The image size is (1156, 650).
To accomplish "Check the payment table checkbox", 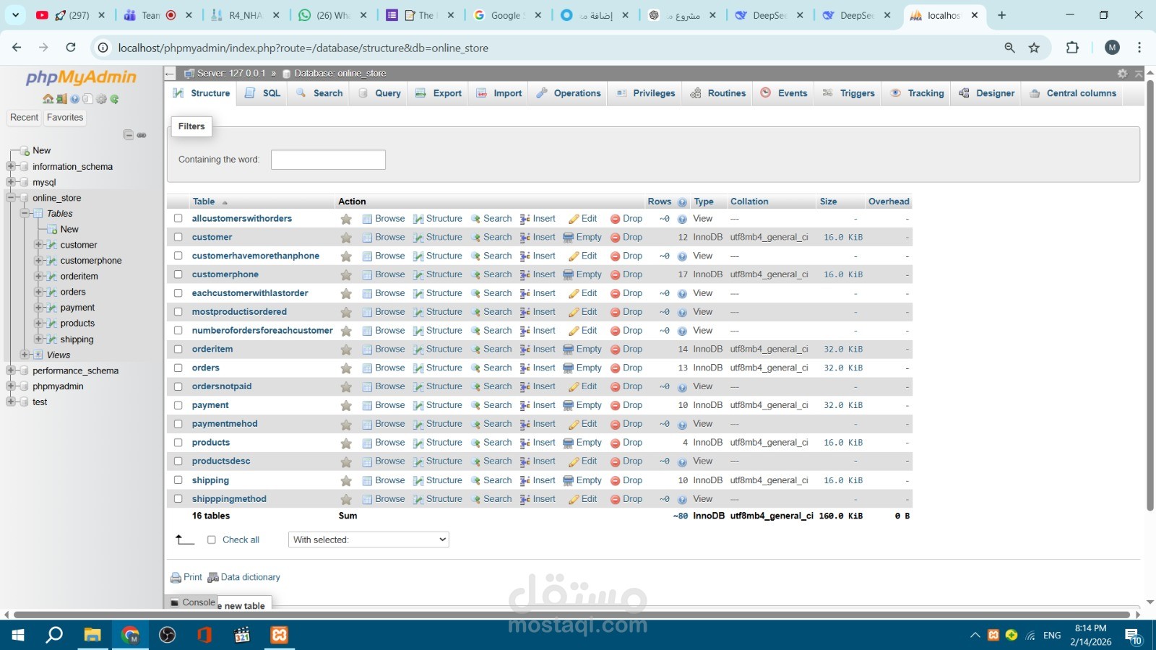I will tap(178, 406).
